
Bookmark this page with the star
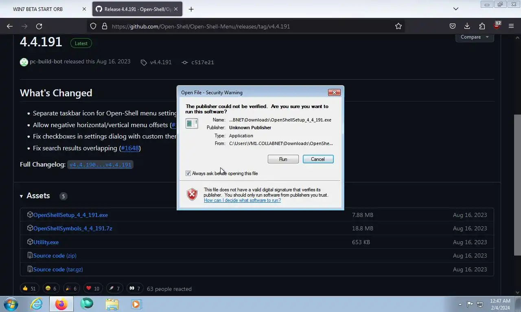398,26
